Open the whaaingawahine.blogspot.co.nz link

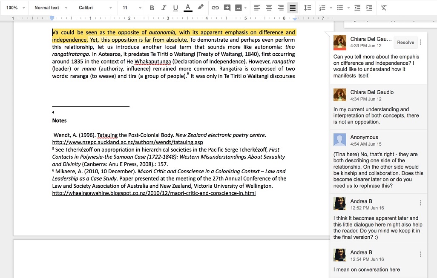point(154,193)
